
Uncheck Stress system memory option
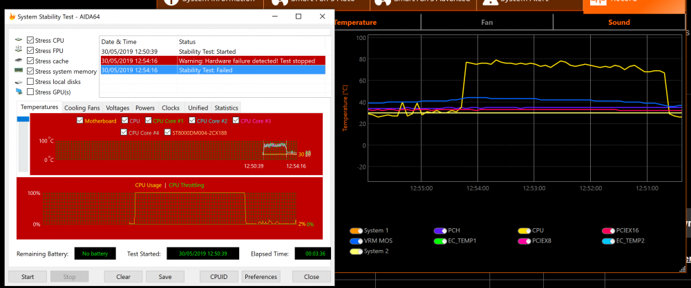pos(30,71)
